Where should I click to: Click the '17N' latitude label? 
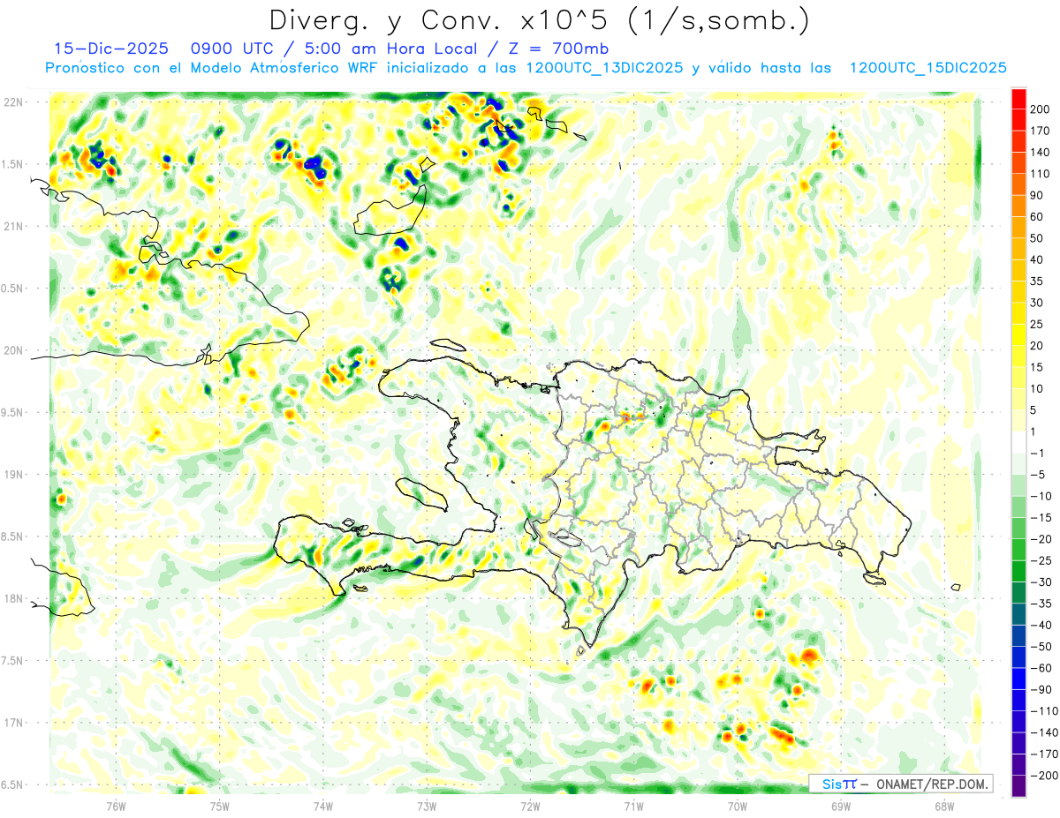[x=13, y=723]
